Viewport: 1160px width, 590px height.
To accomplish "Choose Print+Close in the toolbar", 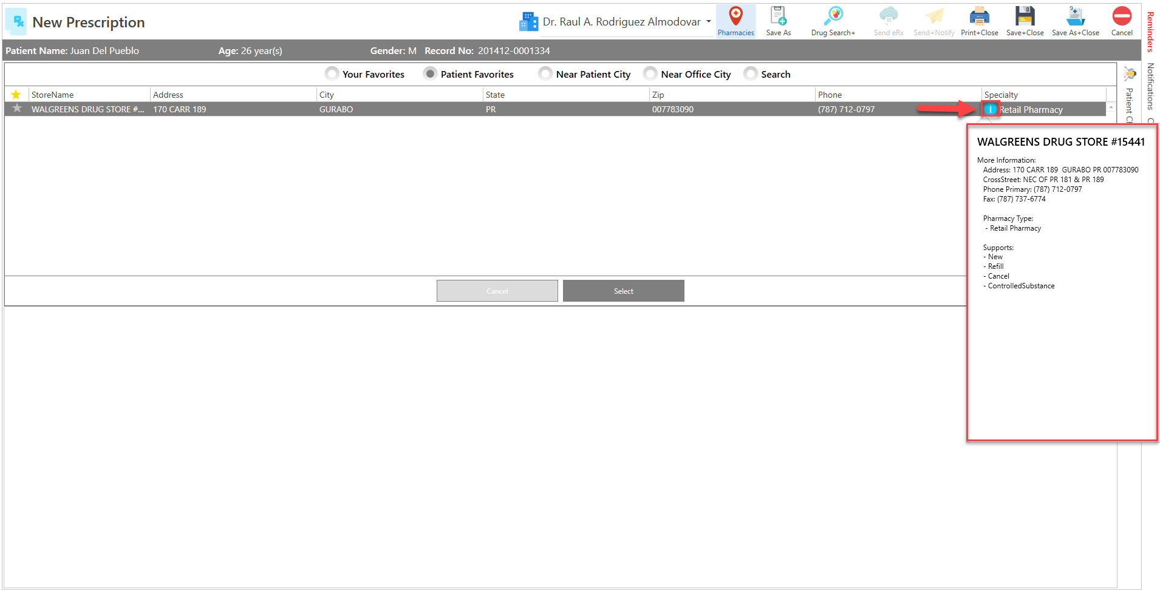I will [x=979, y=21].
